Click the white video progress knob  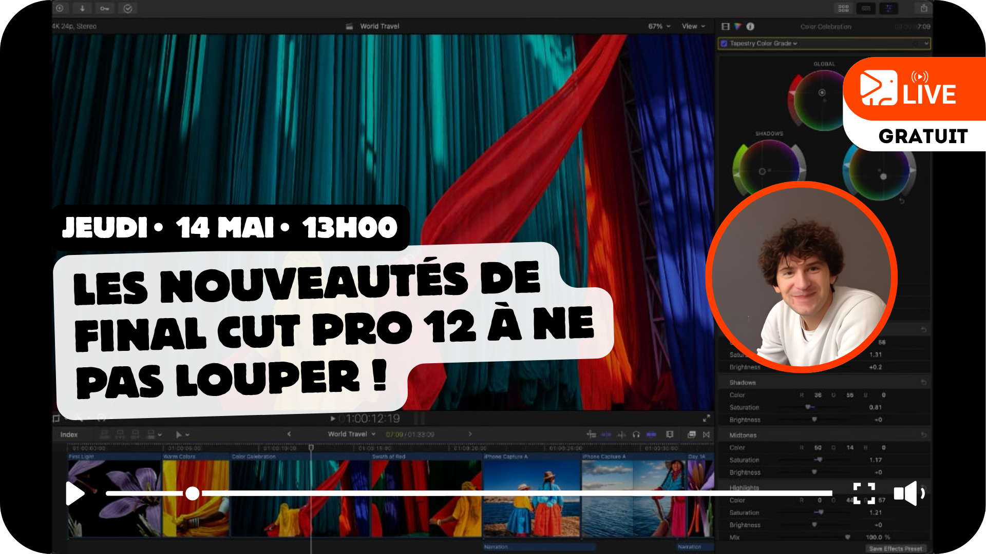(x=193, y=493)
